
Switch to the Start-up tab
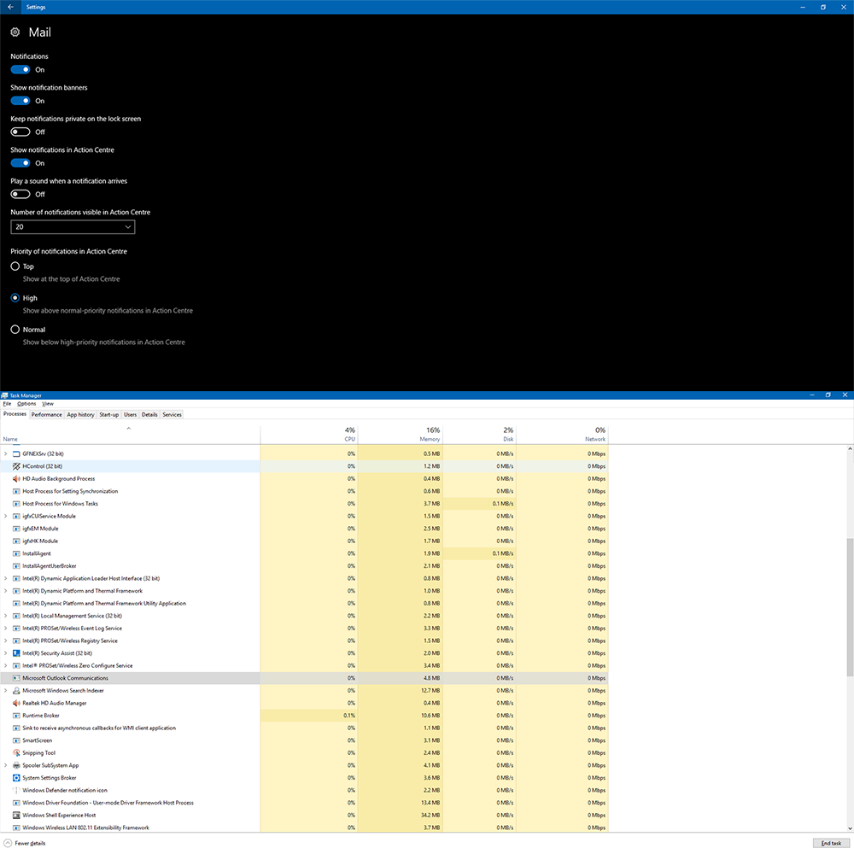coord(109,415)
